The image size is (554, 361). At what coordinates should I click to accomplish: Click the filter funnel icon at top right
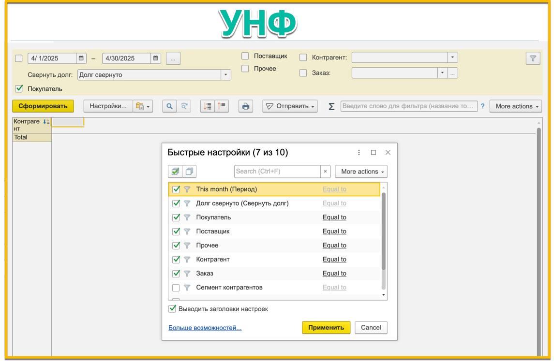tap(533, 58)
